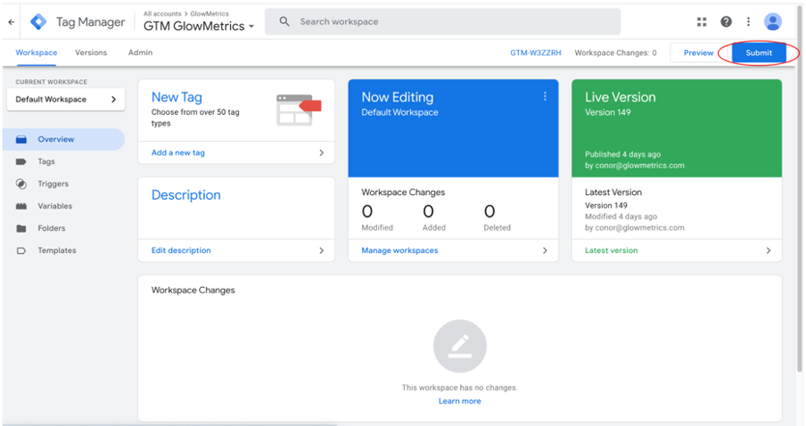The width and height of the screenshot is (806, 426).
Task: Click the Tag Manager diamond logo
Action: 38,21
